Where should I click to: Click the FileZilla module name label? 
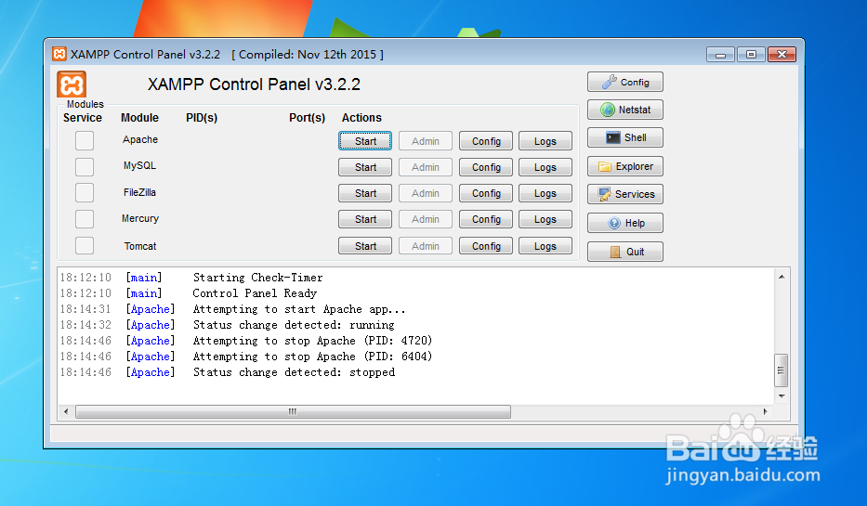[139, 192]
